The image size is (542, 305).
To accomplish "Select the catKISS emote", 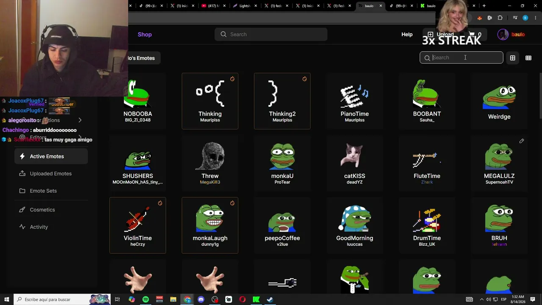I will pos(354,163).
